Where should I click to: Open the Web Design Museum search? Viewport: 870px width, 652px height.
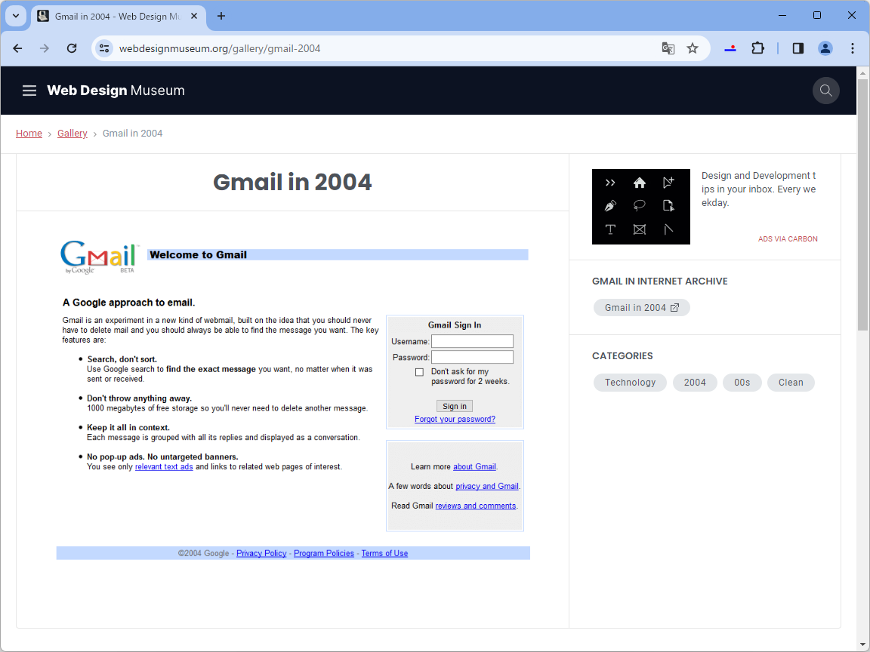(x=825, y=90)
